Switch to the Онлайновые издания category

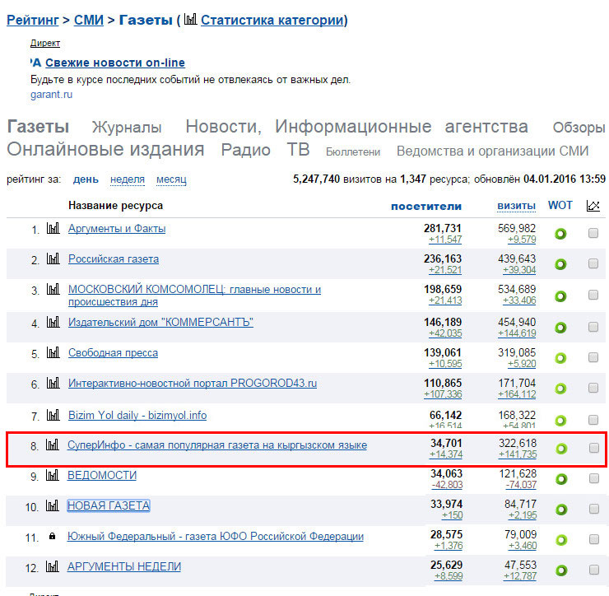(105, 149)
